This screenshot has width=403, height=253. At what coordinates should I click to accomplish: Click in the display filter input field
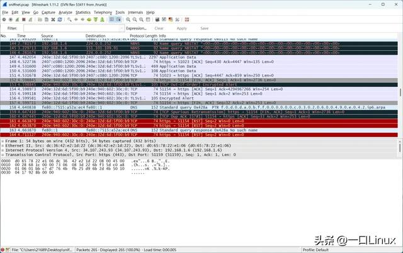[x=69, y=28]
